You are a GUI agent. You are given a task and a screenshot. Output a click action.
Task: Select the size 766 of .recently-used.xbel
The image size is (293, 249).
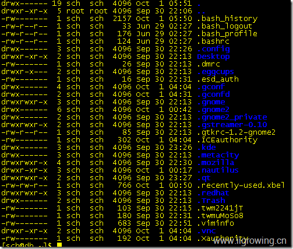124,185
